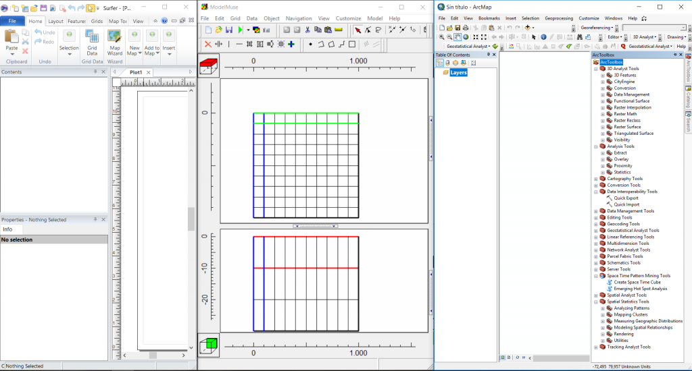Click the Add Data icon in ArcMap

pyautogui.click(x=527, y=27)
